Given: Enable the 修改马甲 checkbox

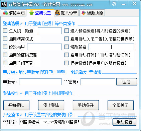Looking at the screenshot, I should click(x=5, y=47).
